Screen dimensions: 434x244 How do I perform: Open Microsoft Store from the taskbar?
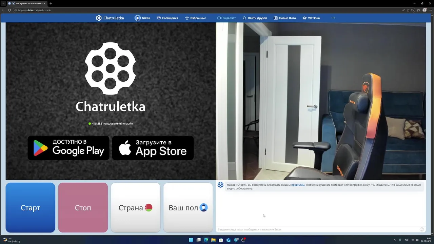pos(221,240)
